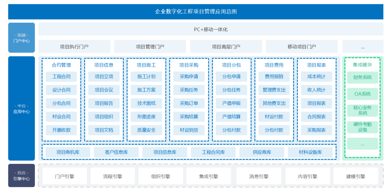The width and height of the screenshot is (388, 189).
Task: Choose the 技术图纸 module
Action: 147,103
